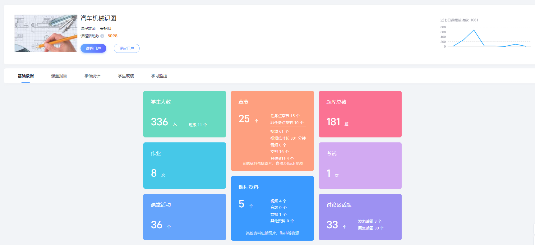The width and height of the screenshot is (535, 245).
Task: Click the 班级 11 个 link
Action: [198, 125]
